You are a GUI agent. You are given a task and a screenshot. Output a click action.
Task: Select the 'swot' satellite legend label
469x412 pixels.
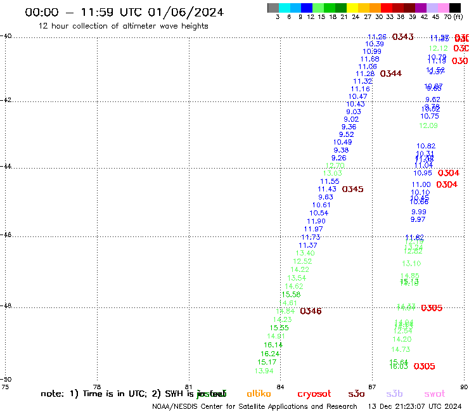click(x=434, y=394)
